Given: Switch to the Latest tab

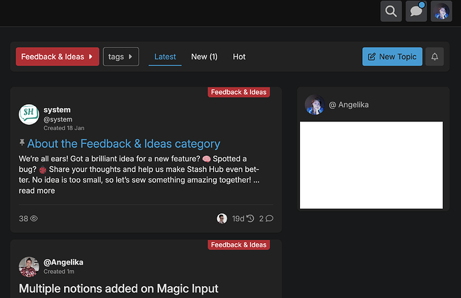Looking at the screenshot, I should click(x=165, y=57).
